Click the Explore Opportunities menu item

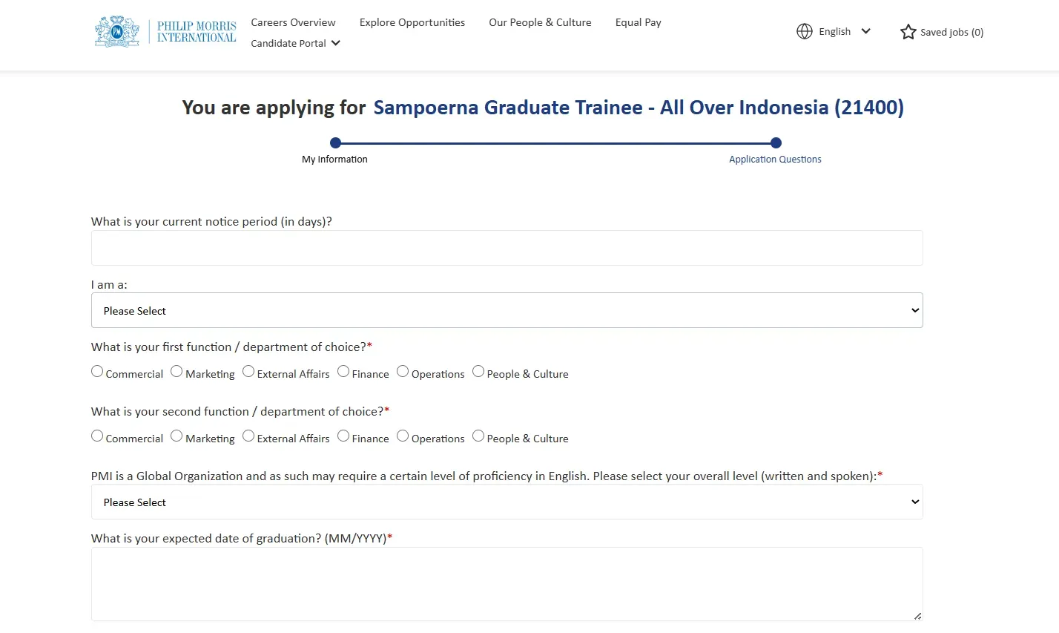pos(412,22)
